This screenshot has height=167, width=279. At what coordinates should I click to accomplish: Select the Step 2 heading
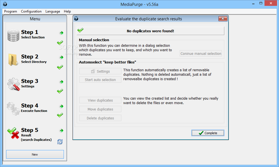30,57
